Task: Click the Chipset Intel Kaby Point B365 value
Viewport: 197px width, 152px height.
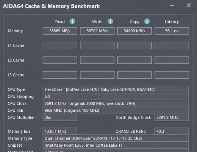Action: coord(116,145)
